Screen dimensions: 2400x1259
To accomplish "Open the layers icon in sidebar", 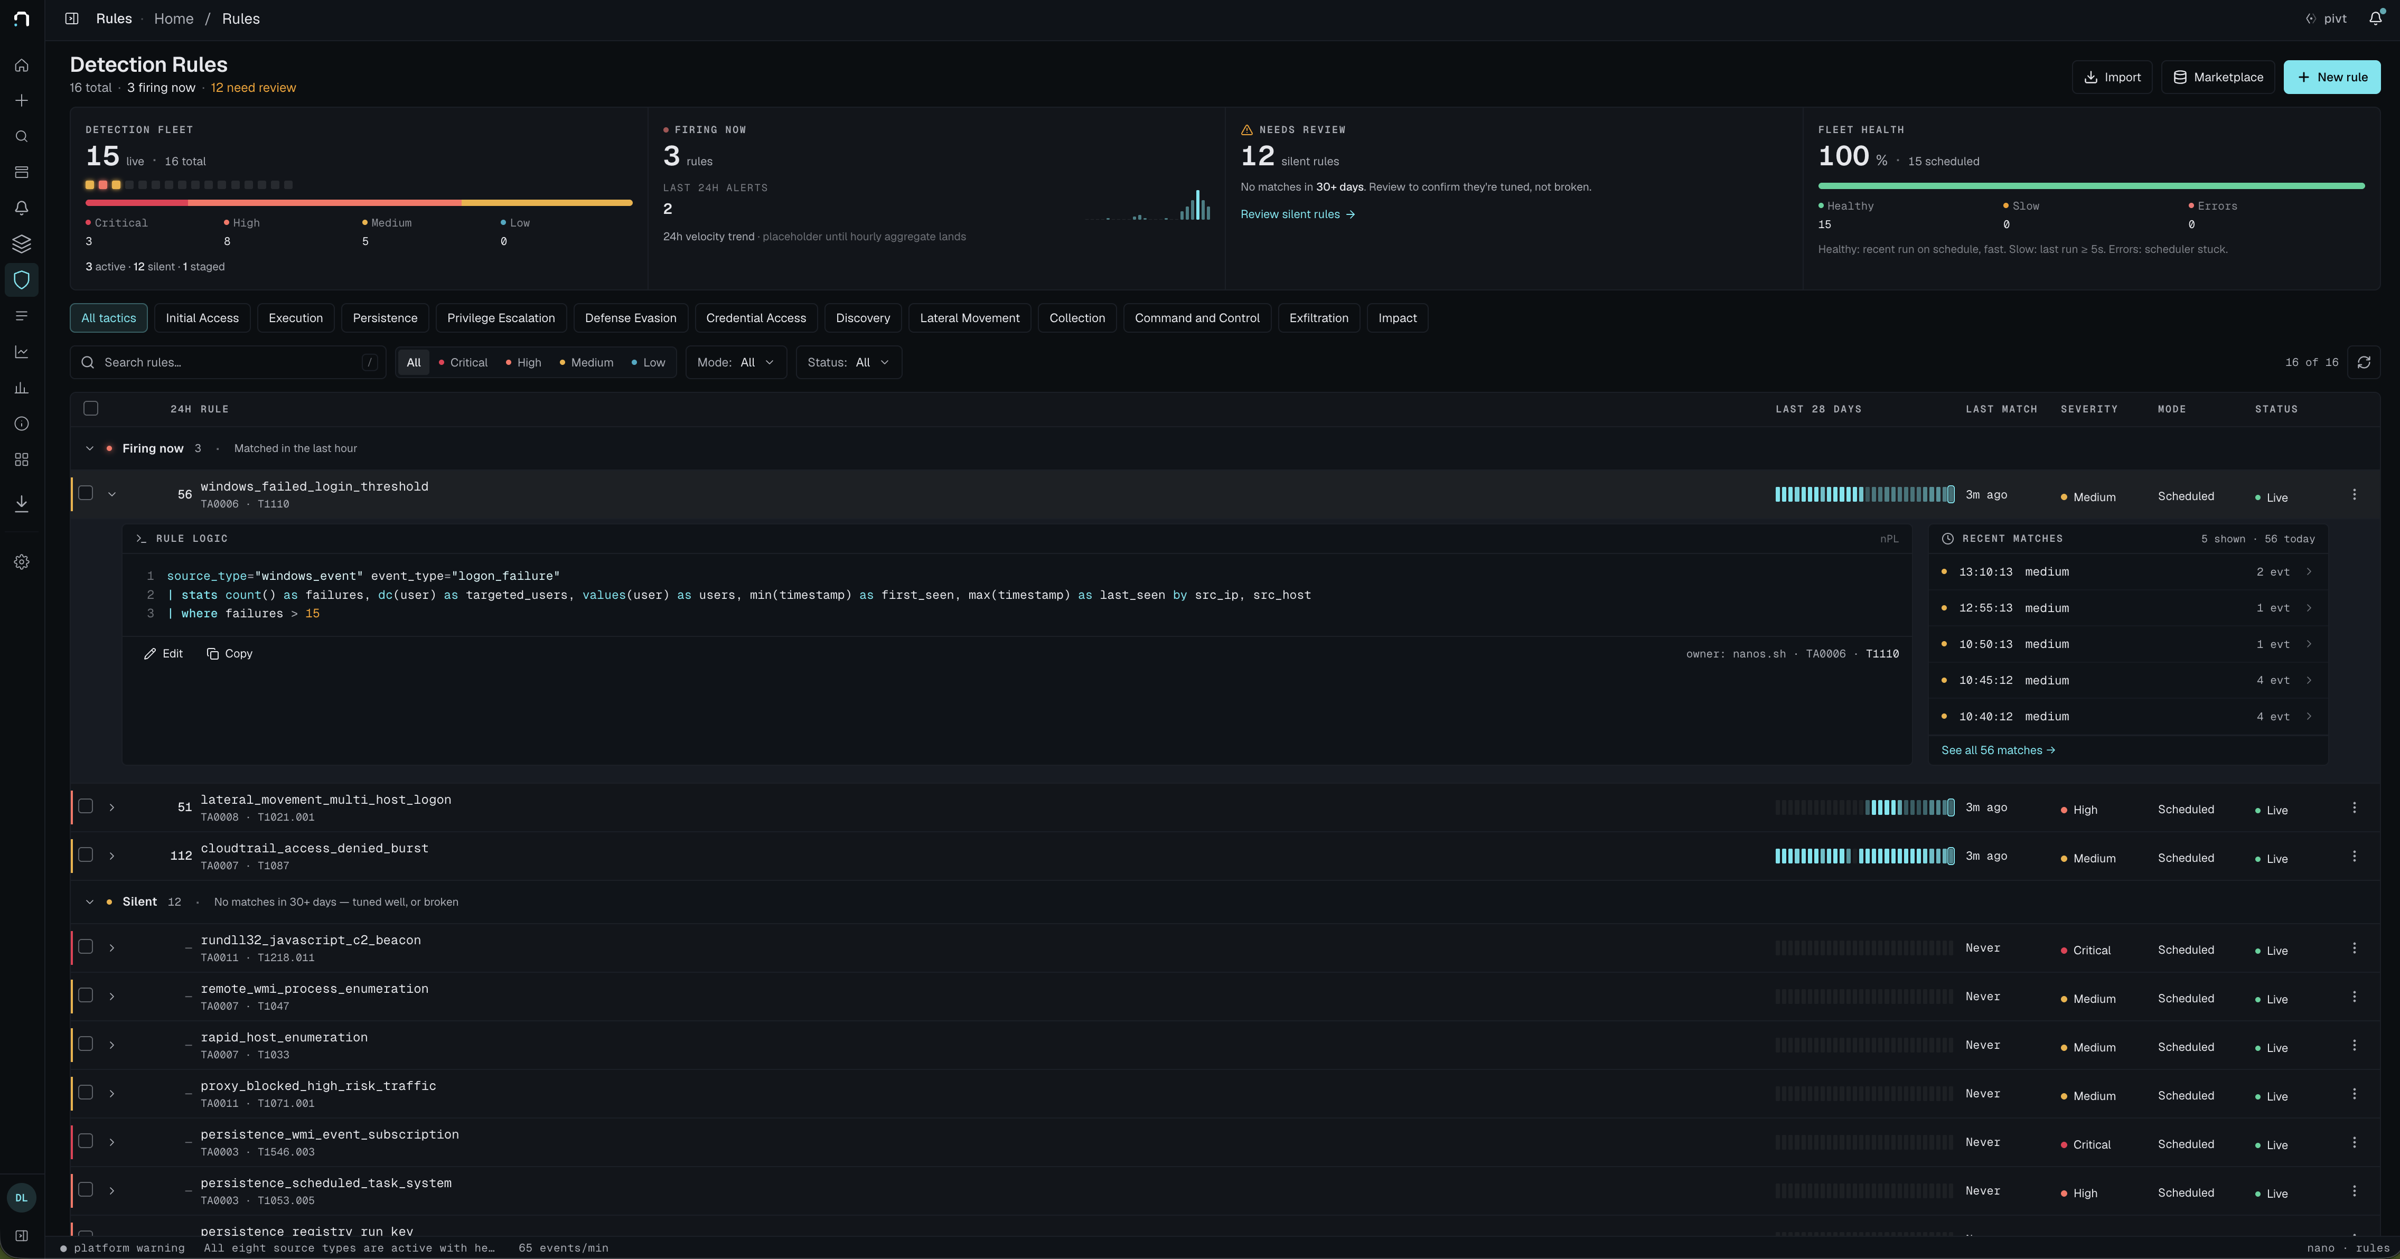I will [22, 244].
